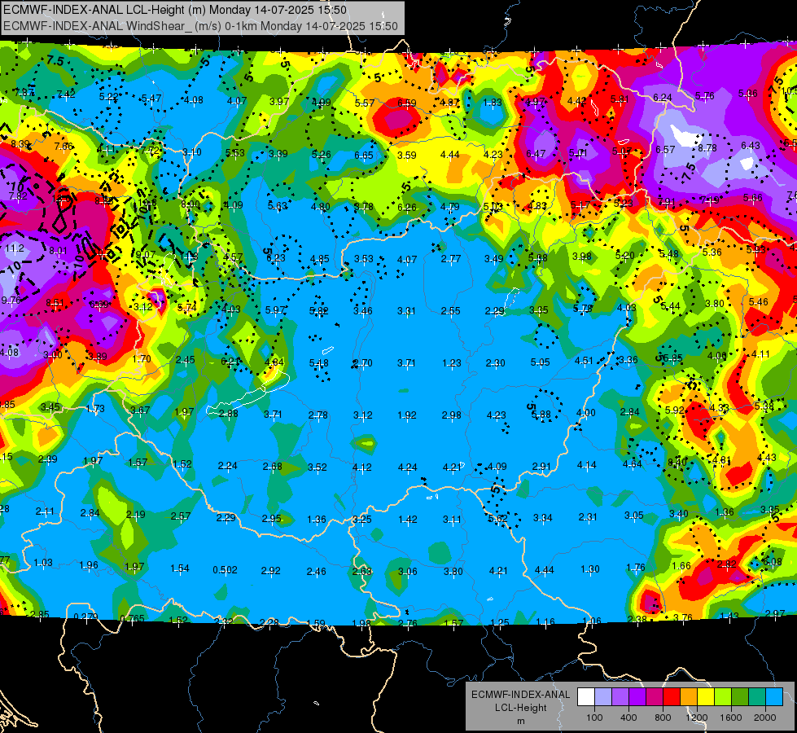Click the wind shear value 5.53

pos(234,152)
